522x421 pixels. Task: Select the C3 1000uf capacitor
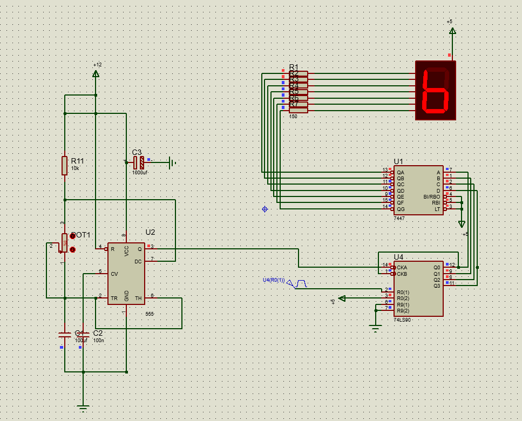coord(139,162)
